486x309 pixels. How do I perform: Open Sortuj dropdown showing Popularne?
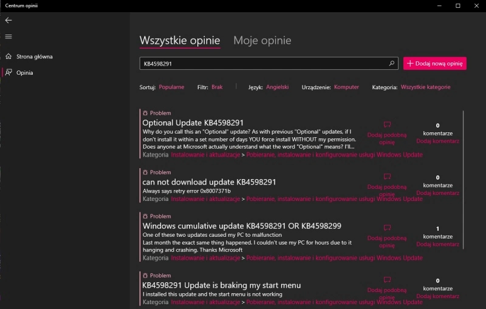coord(171,87)
